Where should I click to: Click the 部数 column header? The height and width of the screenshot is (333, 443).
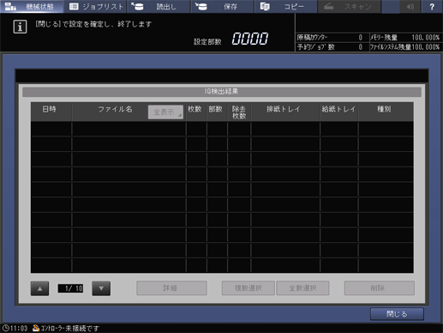point(217,112)
